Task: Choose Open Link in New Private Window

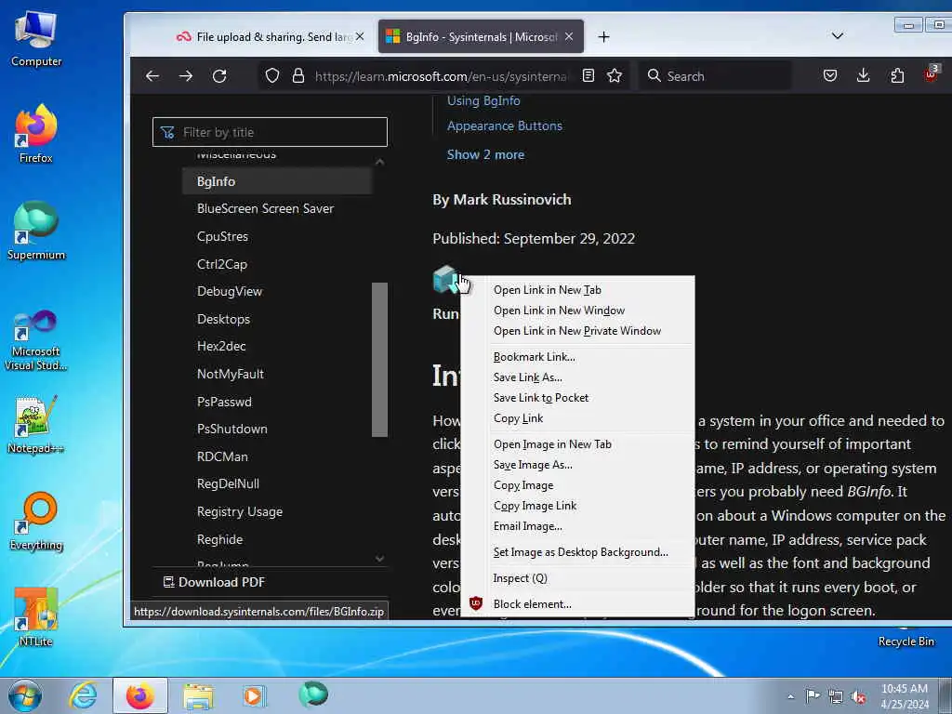Action: [576, 332]
